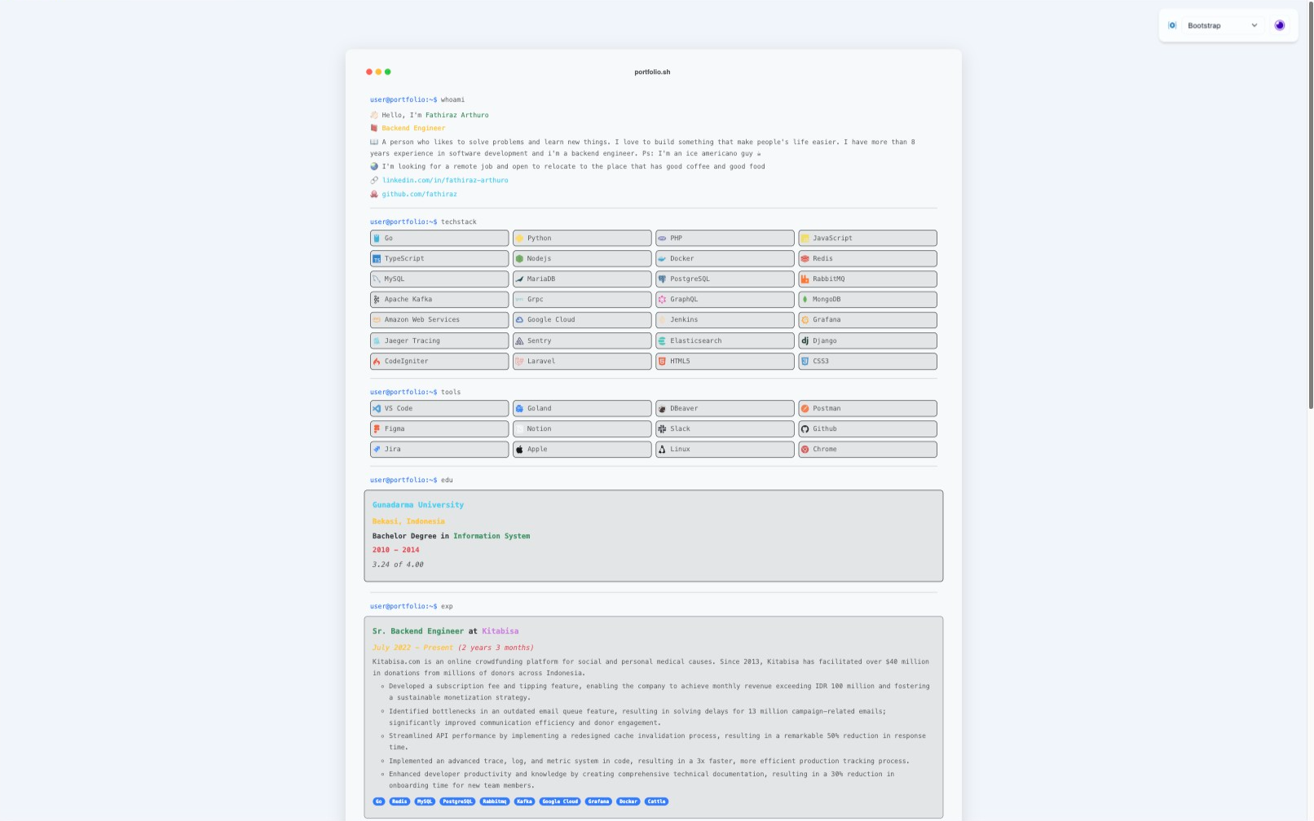The image size is (1314, 821).
Task: Click the PostgreSQL tag under Kitabisa experience
Action: 457,801
